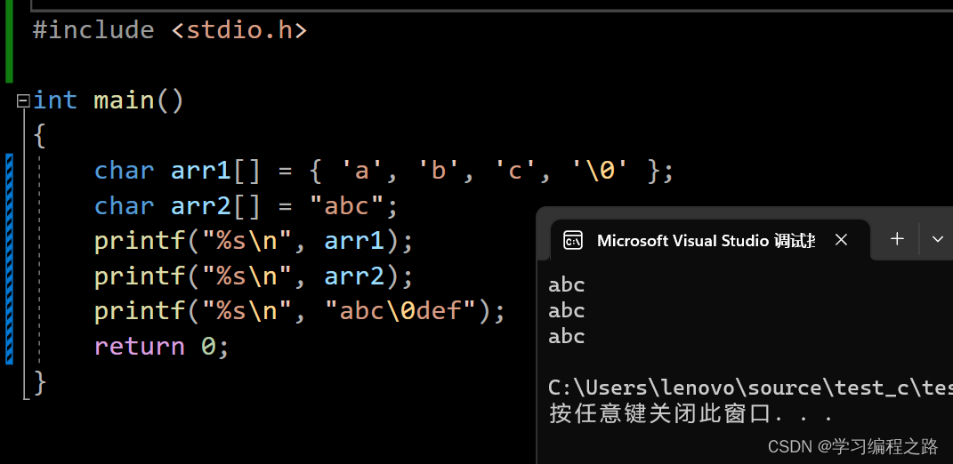Screen dimensions: 953x464
Task: Click the closing brace of main
Action: (40, 382)
